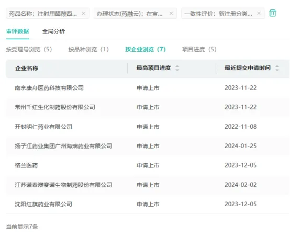
Task: Open 沈阳红旗药业有限公司 company entry
Action: 43,204
